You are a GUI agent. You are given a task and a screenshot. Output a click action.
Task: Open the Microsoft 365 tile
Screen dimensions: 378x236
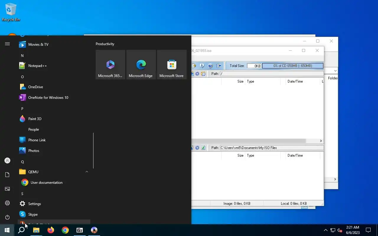[110, 65]
